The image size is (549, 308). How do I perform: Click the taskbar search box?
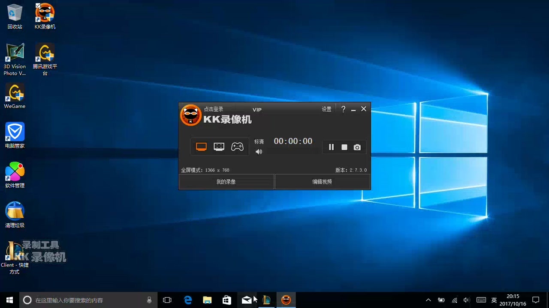click(88, 300)
